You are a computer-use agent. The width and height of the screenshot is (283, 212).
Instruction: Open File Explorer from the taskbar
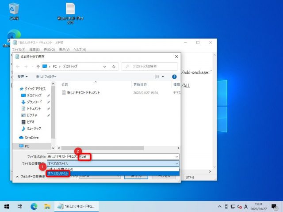coord(47,206)
